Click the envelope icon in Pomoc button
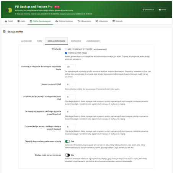 [160, 10]
